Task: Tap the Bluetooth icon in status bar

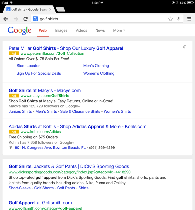Action: coord(177,3)
